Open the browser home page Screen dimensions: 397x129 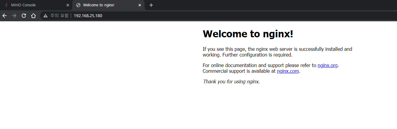click(x=33, y=16)
